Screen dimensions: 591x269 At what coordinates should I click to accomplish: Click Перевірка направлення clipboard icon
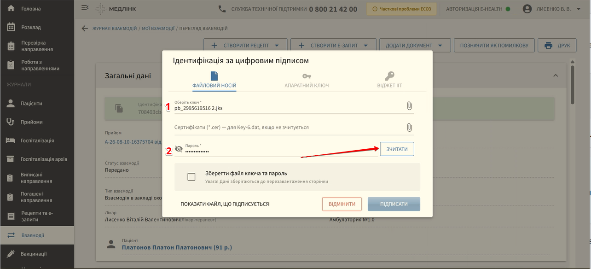pyautogui.click(x=11, y=46)
